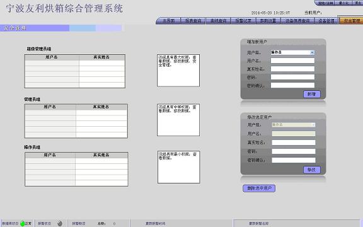Open the 报警记录 tab
The height and width of the screenshot is (227, 363).
(x=243, y=21)
